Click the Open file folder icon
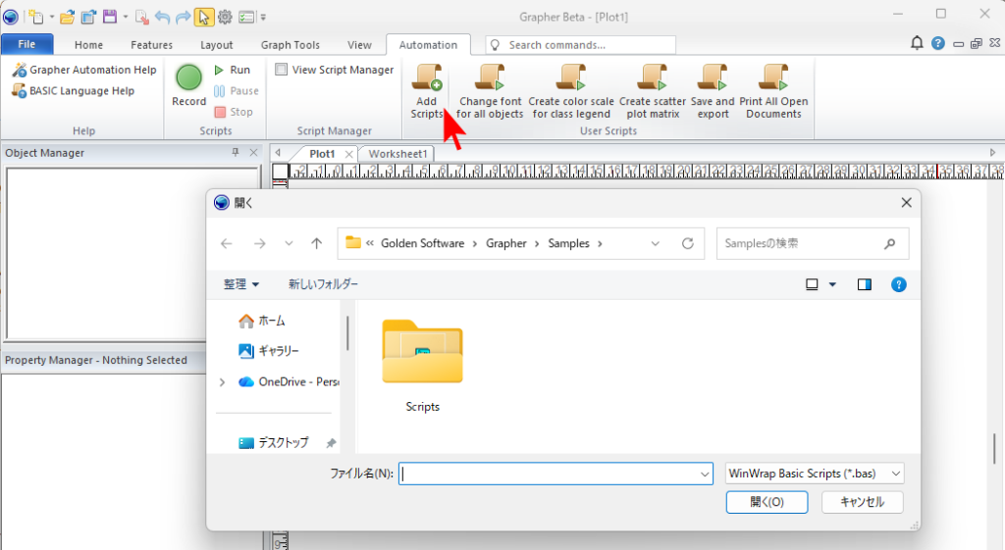Screen dimensions: 1005x550 [x=68, y=17]
